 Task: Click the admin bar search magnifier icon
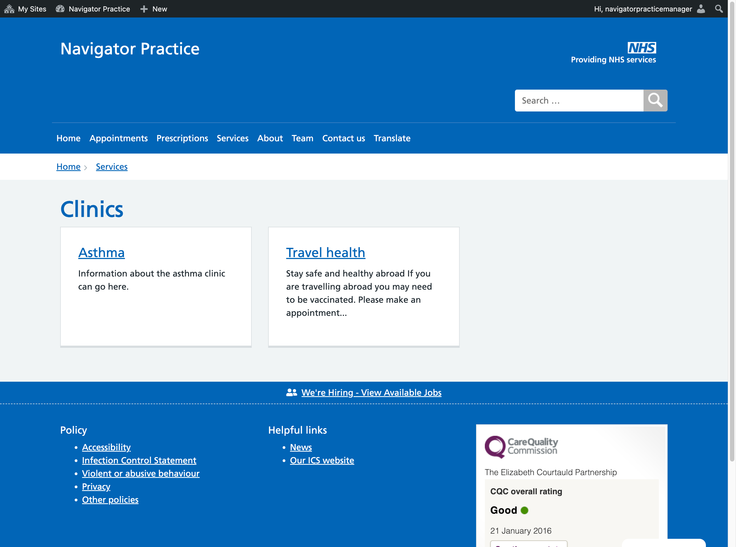[719, 9]
